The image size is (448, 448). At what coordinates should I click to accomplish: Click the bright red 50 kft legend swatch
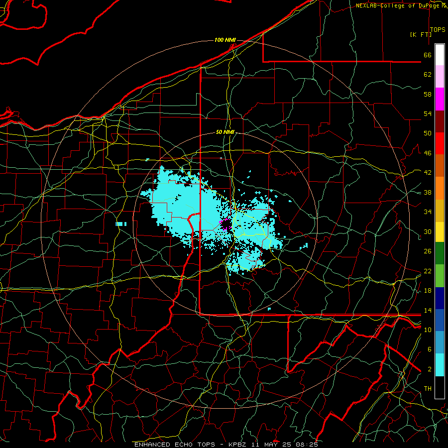440,143
